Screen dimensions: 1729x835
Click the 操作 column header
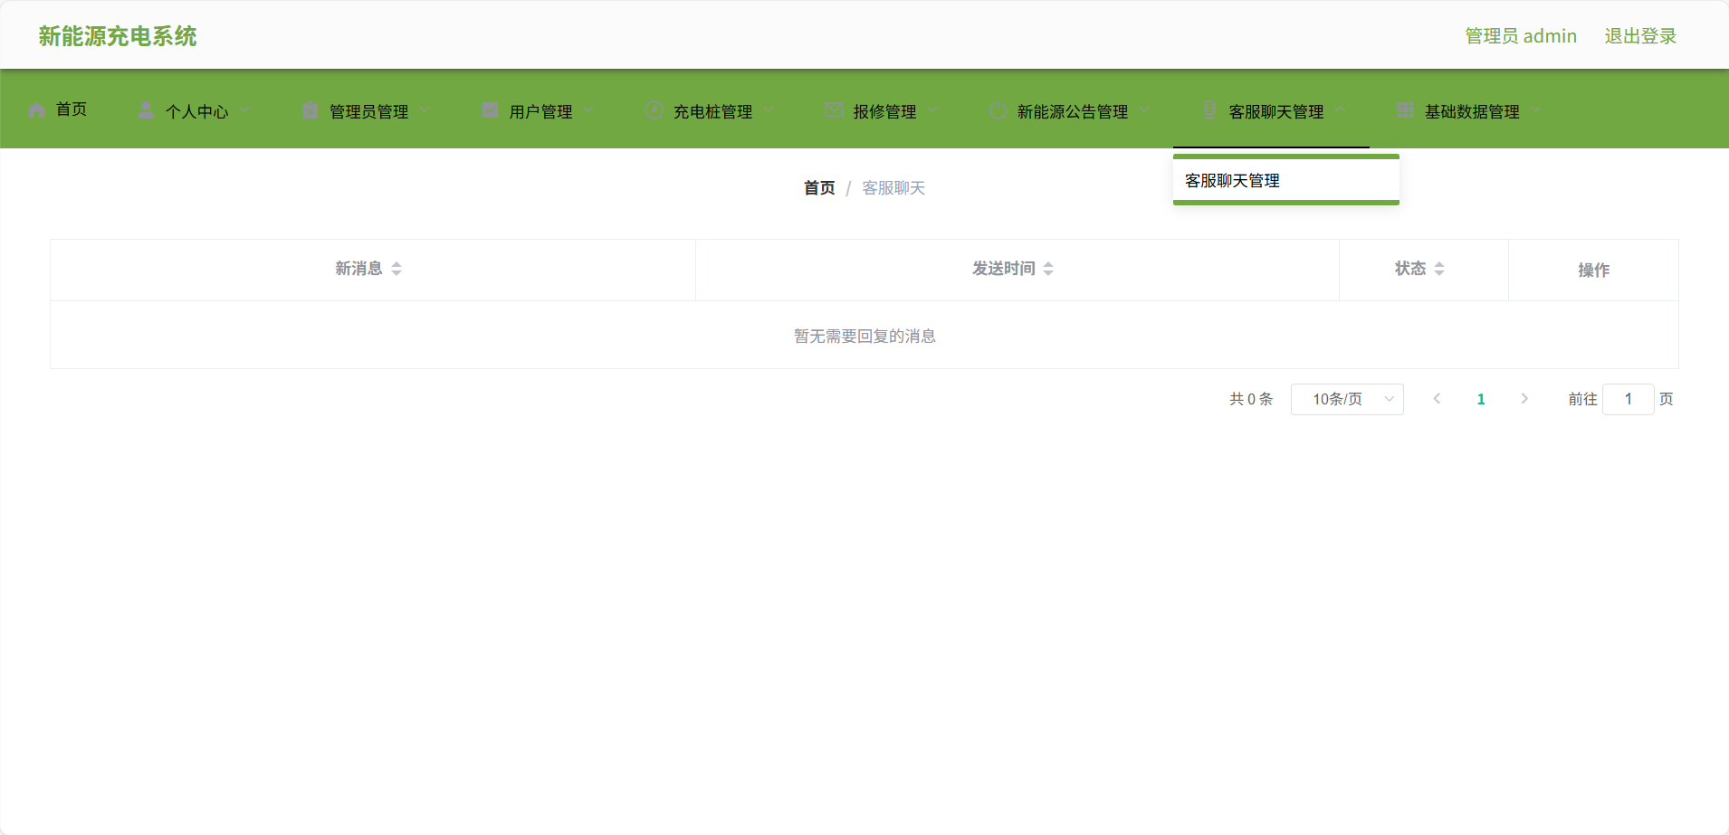point(1593,270)
